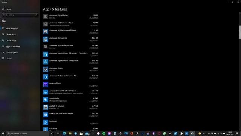Select the Asphalt 9: Legends game icon
Viewport: 241px width, 136px height.
pos(46,107)
